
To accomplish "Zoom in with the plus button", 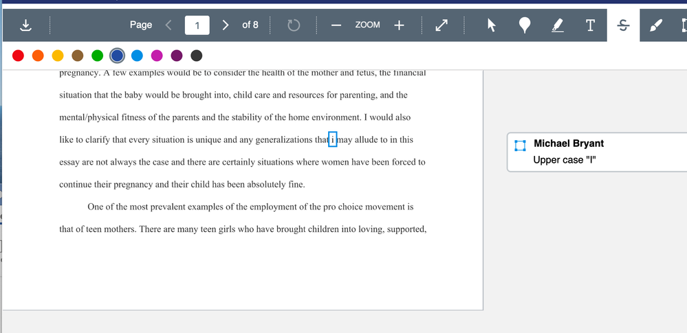I will click(399, 25).
